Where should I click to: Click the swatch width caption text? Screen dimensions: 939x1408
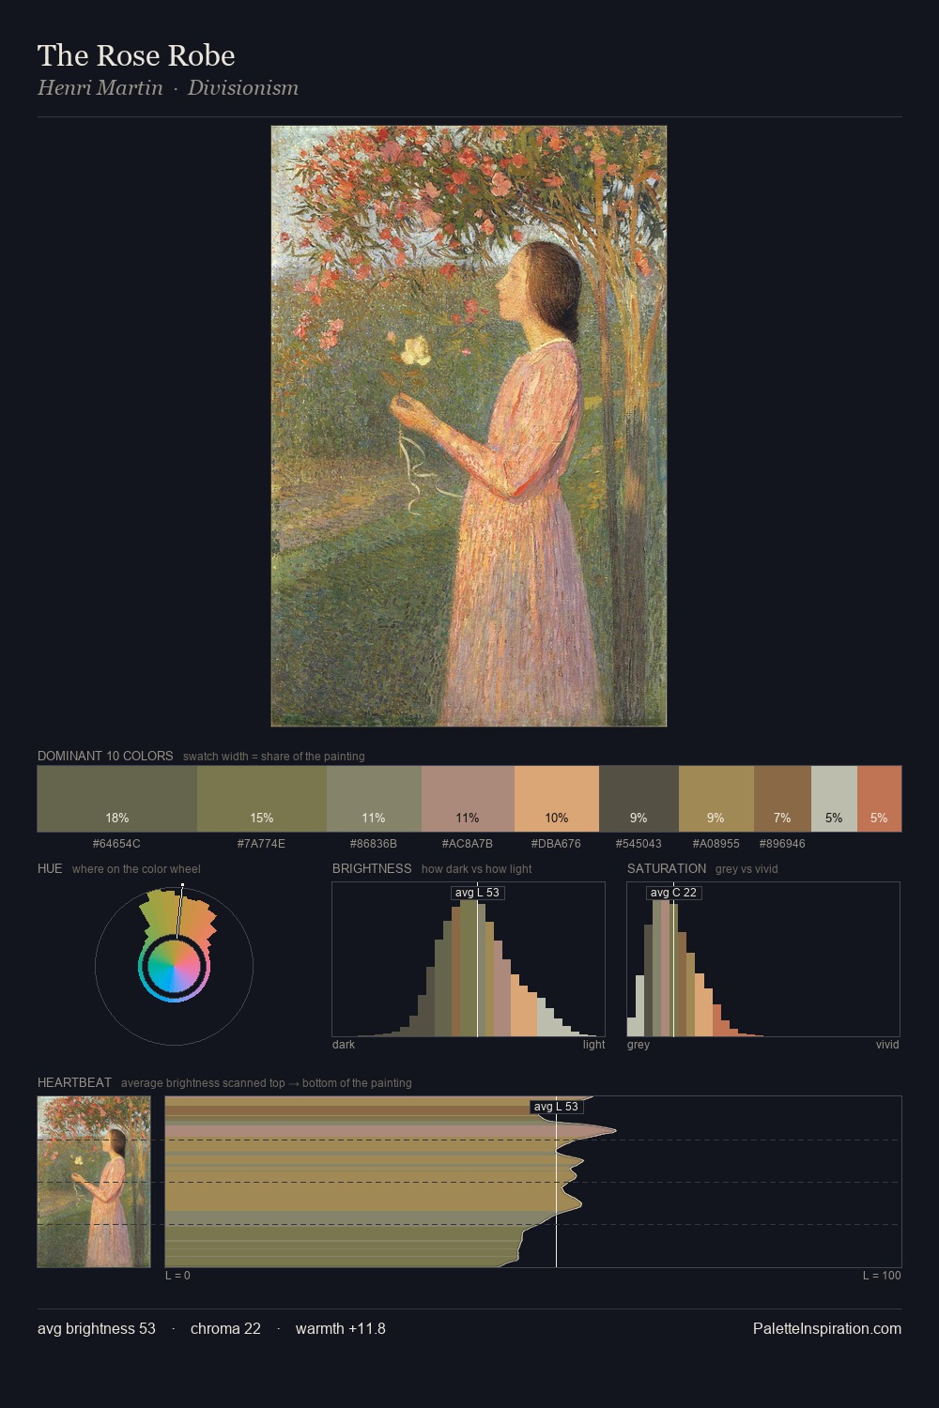(x=274, y=757)
